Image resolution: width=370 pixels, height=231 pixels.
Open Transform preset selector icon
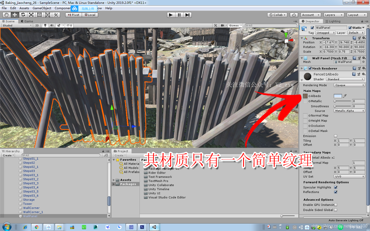[359, 38]
